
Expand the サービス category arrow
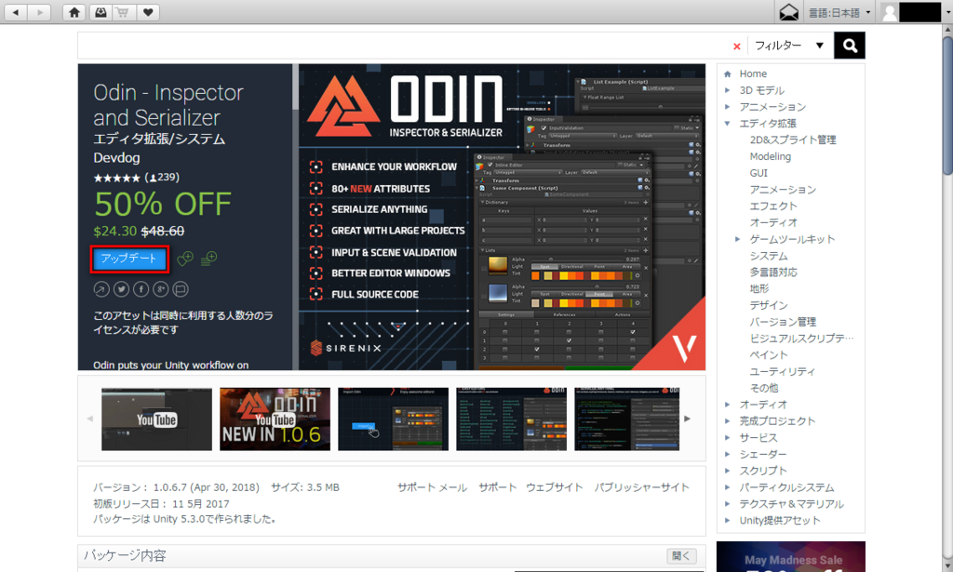tap(728, 438)
